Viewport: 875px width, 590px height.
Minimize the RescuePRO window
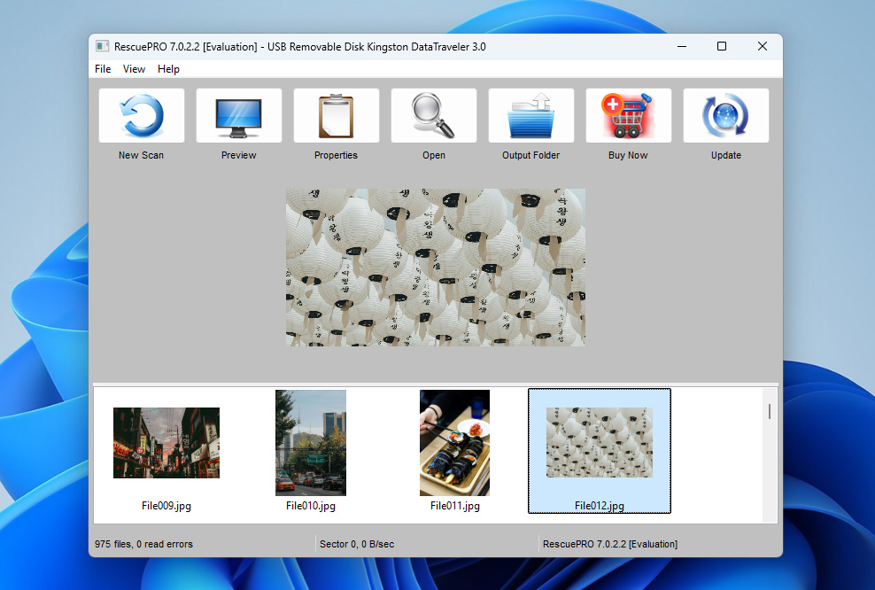(x=681, y=47)
